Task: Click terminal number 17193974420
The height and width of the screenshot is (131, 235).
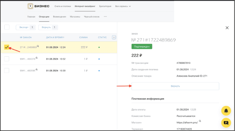Action: pos(184,129)
